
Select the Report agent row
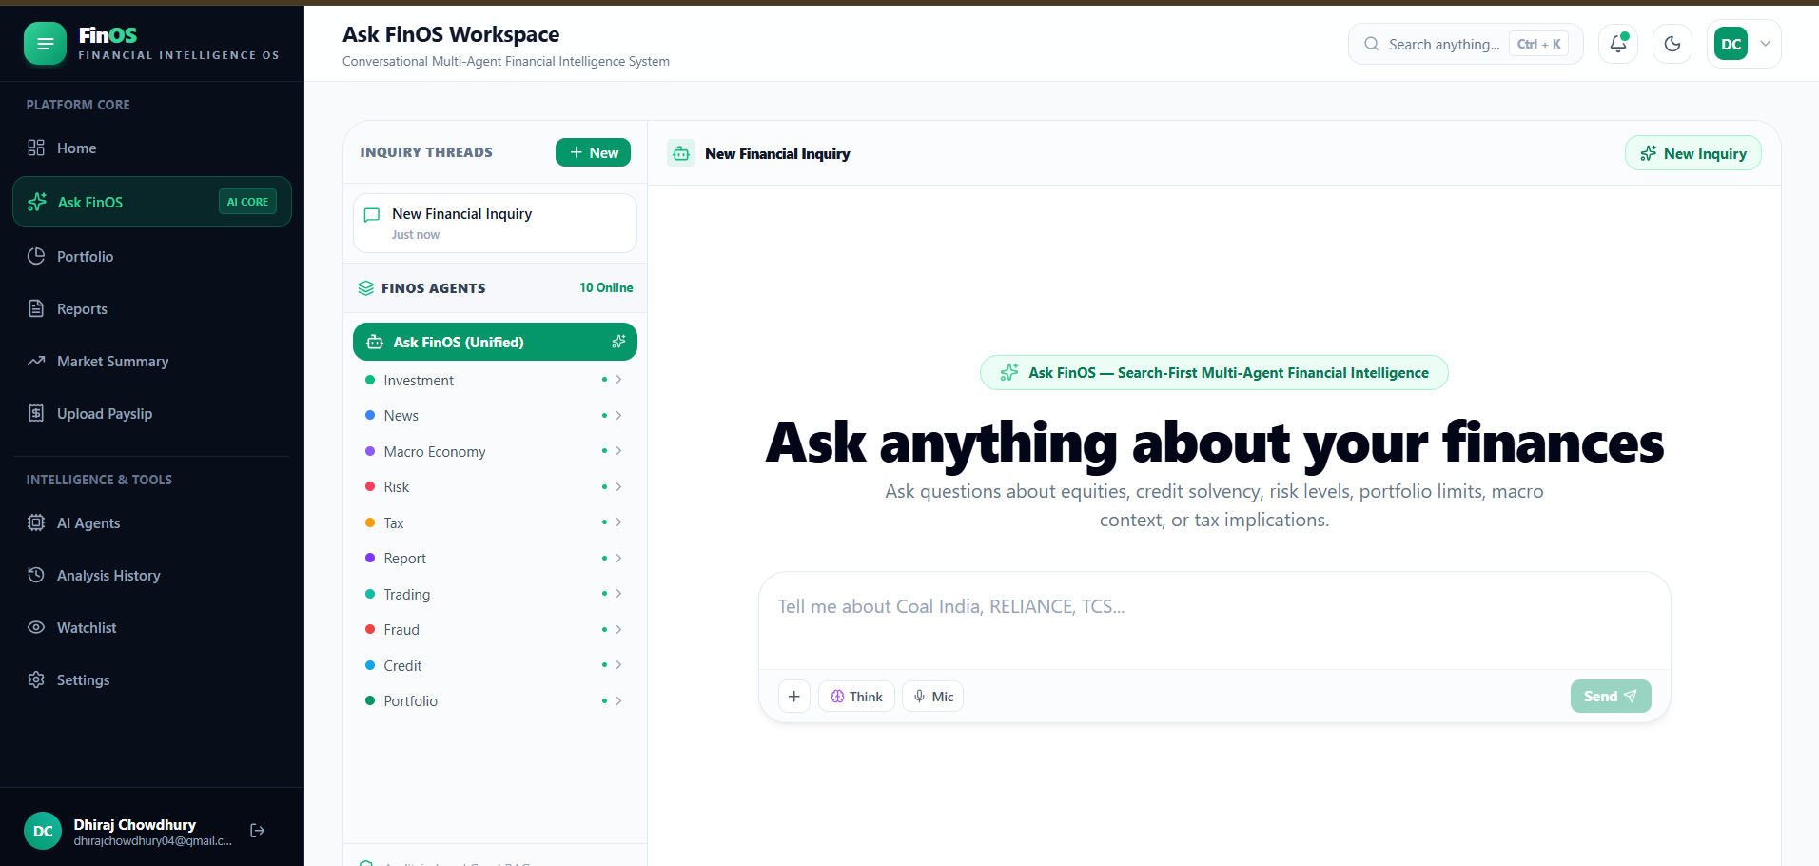pyautogui.click(x=495, y=558)
